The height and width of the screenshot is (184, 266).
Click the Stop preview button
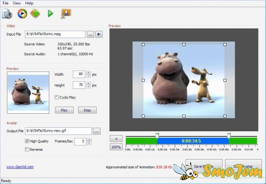pyautogui.click(x=87, y=110)
